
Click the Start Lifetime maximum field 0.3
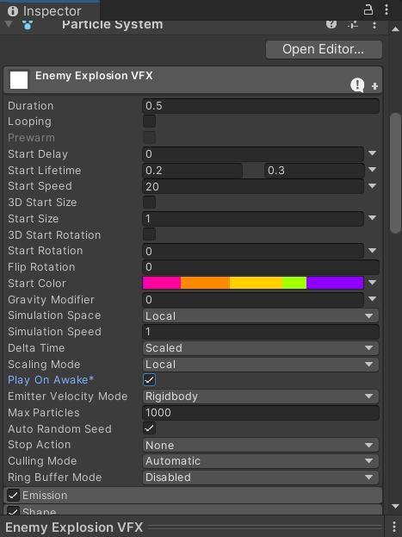click(314, 171)
